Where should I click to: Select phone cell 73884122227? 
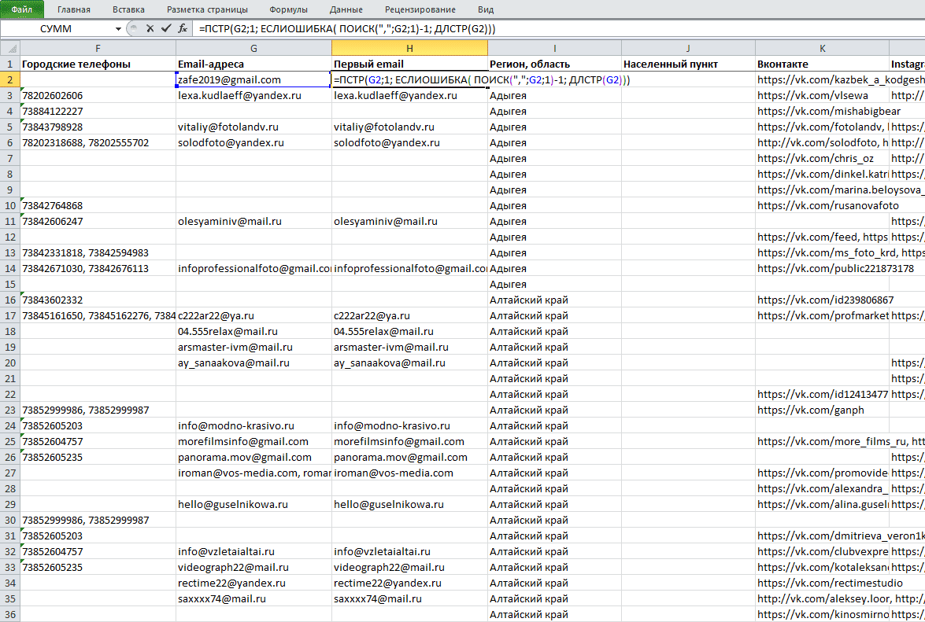point(98,111)
